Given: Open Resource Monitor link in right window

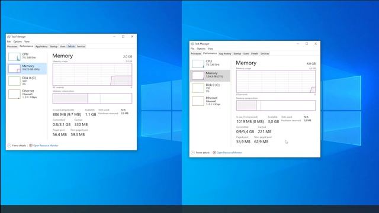Looking at the screenshot, I should (229, 153).
